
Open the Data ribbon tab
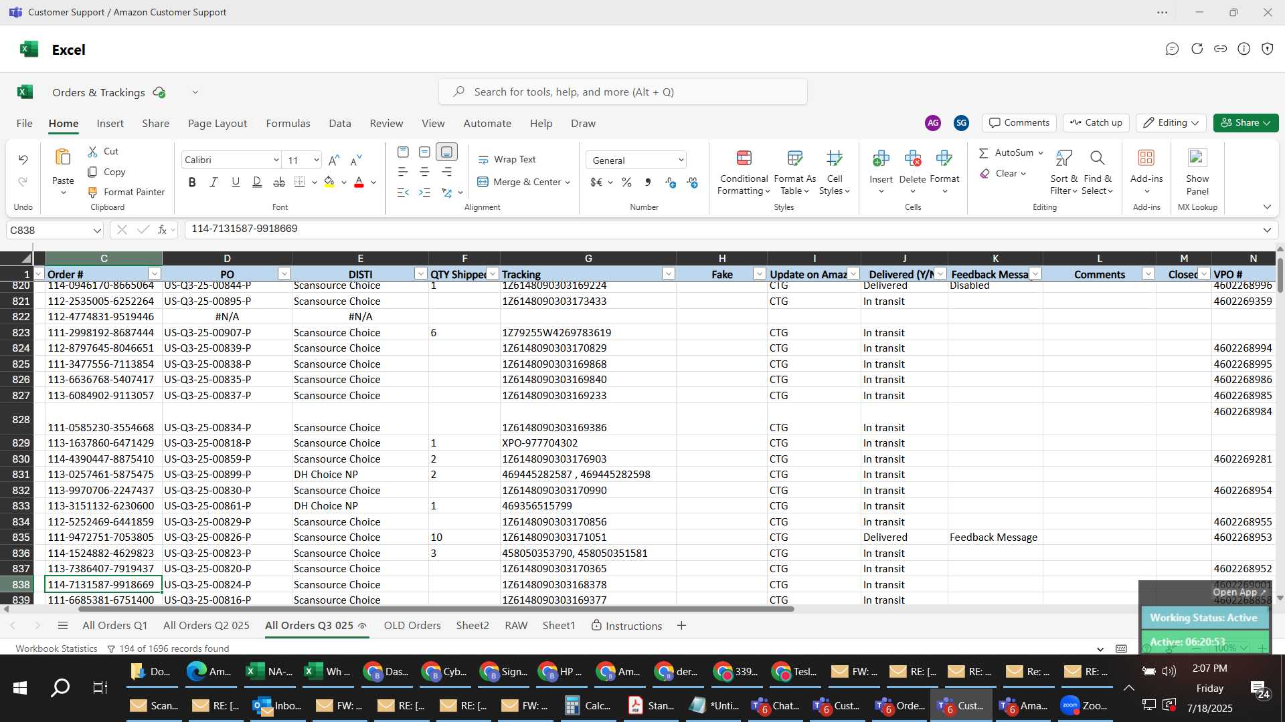click(340, 123)
